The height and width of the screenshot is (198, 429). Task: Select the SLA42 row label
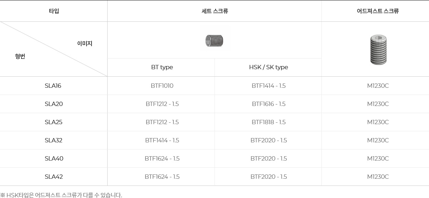[x=54, y=177]
